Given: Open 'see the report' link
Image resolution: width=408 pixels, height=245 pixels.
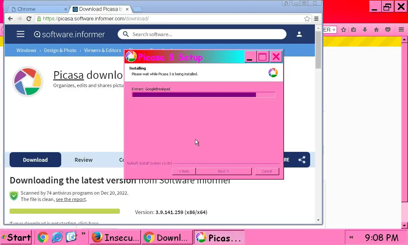Looking at the screenshot, I should pos(71,199).
